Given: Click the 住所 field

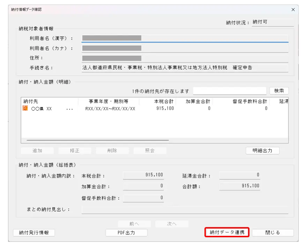Looking at the screenshot, I should 185,58.
